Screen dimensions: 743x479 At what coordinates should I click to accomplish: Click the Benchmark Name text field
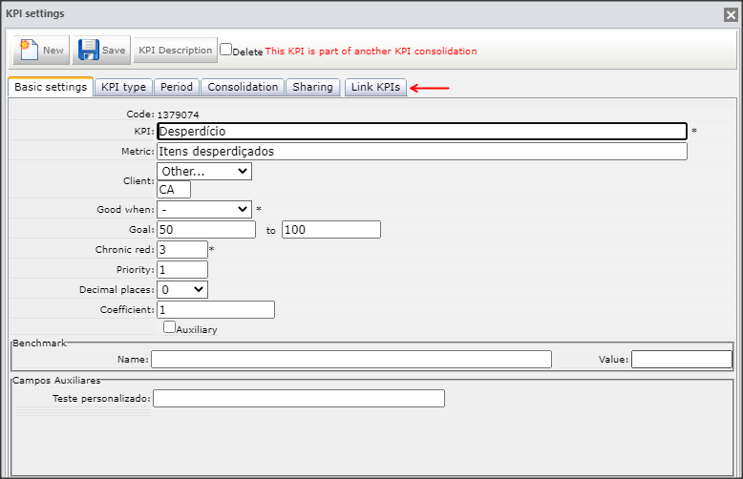[x=351, y=359]
